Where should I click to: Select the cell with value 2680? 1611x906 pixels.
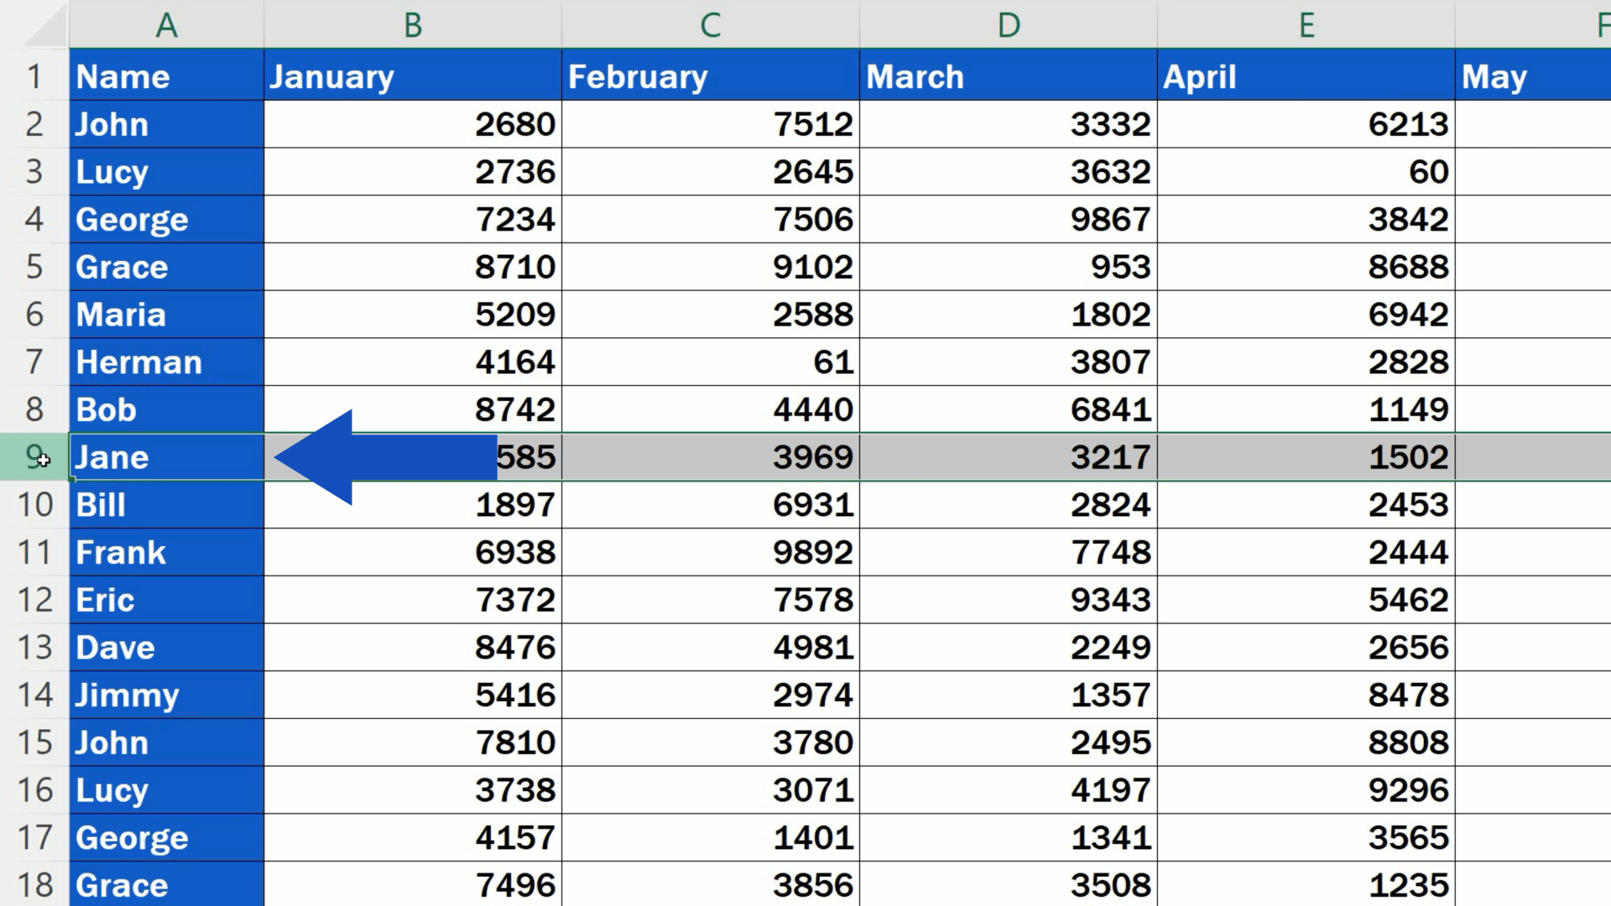pos(411,124)
